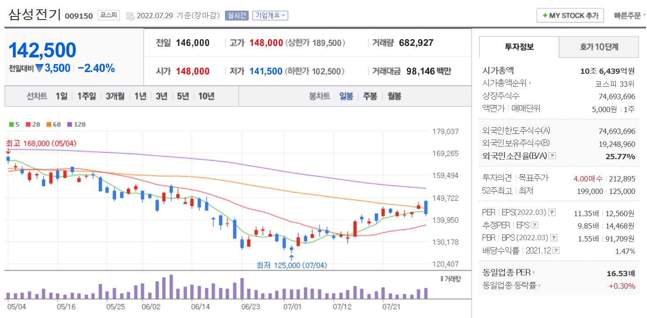
Task: Click the 최고 168,000 (05/04) marker
Action: coord(41,144)
